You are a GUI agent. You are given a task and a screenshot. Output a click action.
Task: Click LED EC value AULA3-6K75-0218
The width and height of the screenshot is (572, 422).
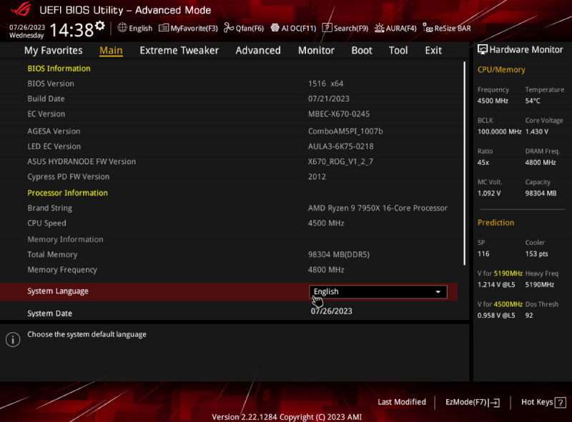pos(340,146)
